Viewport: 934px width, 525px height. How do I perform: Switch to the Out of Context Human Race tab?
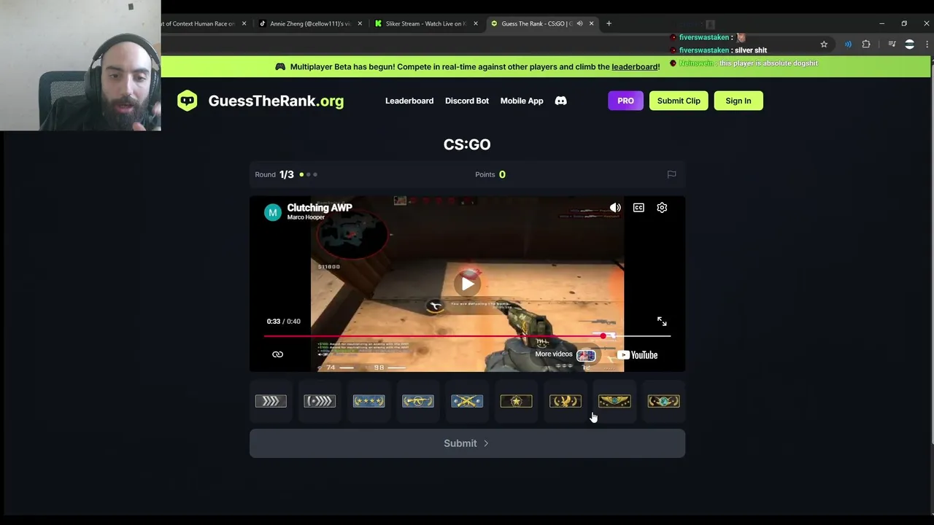click(x=198, y=23)
